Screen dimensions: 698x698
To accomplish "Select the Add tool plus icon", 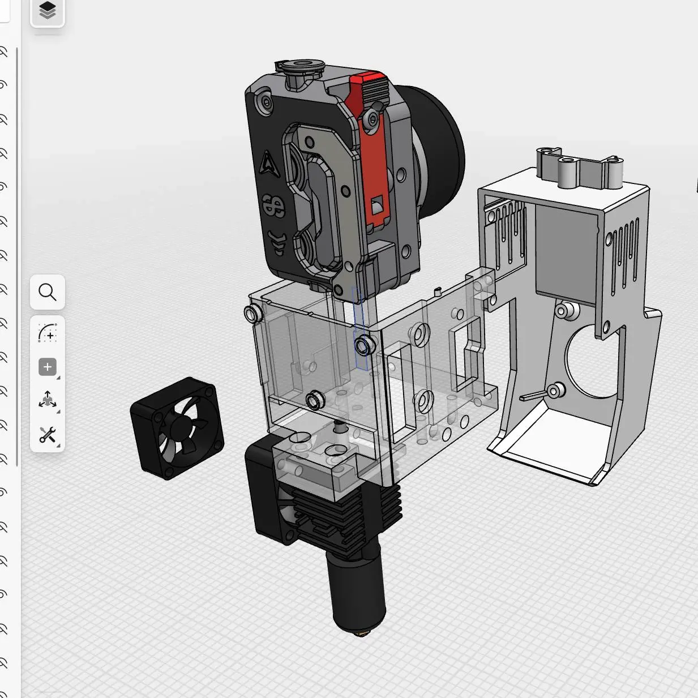I will click(x=48, y=367).
